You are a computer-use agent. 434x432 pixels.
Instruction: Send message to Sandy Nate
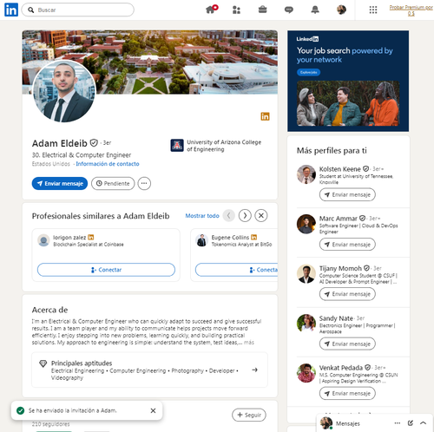347,344
